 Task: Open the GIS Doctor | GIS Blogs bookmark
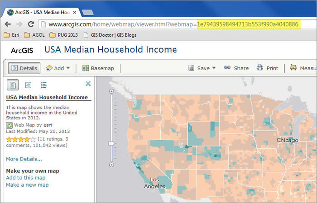pyautogui.click(x=110, y=35)
